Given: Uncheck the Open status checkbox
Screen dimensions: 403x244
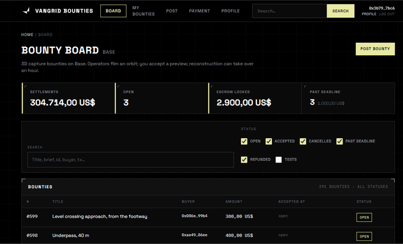Looking at the screenshot, I should pyautogui.click(x=244, y=141).
